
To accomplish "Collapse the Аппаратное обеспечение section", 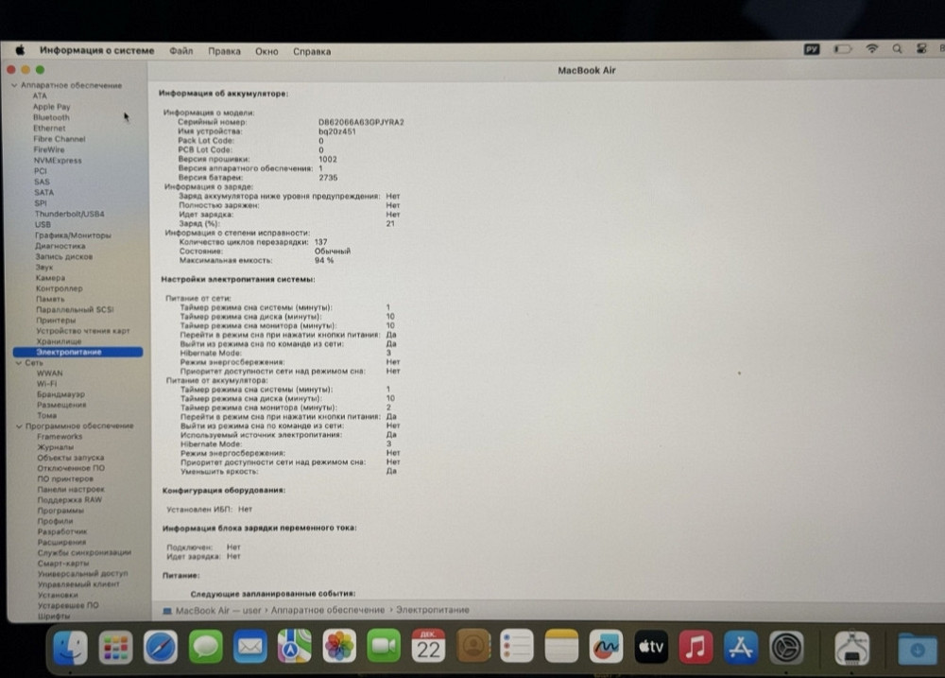I will (12, 85).
